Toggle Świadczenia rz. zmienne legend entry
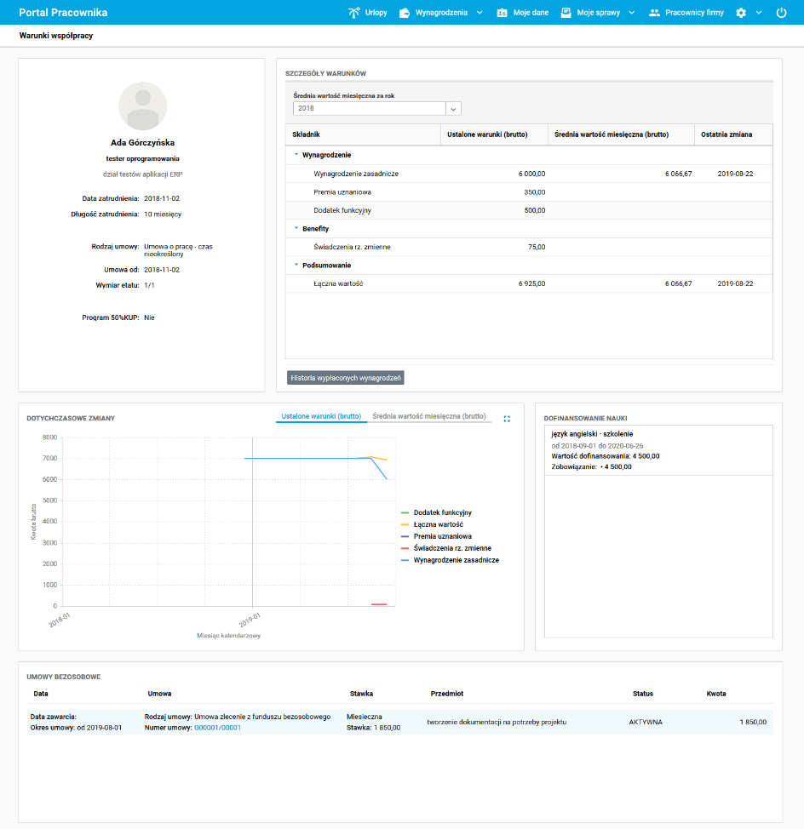The width and height of the screenshot is (804, 829). [x=446, y=548]
